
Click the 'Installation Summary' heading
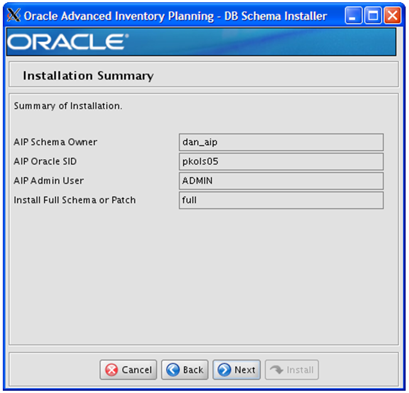88,76
